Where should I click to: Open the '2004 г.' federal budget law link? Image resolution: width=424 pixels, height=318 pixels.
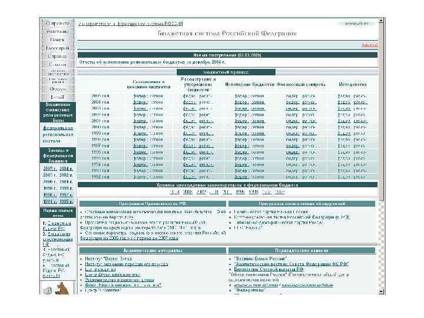[66, 168]
